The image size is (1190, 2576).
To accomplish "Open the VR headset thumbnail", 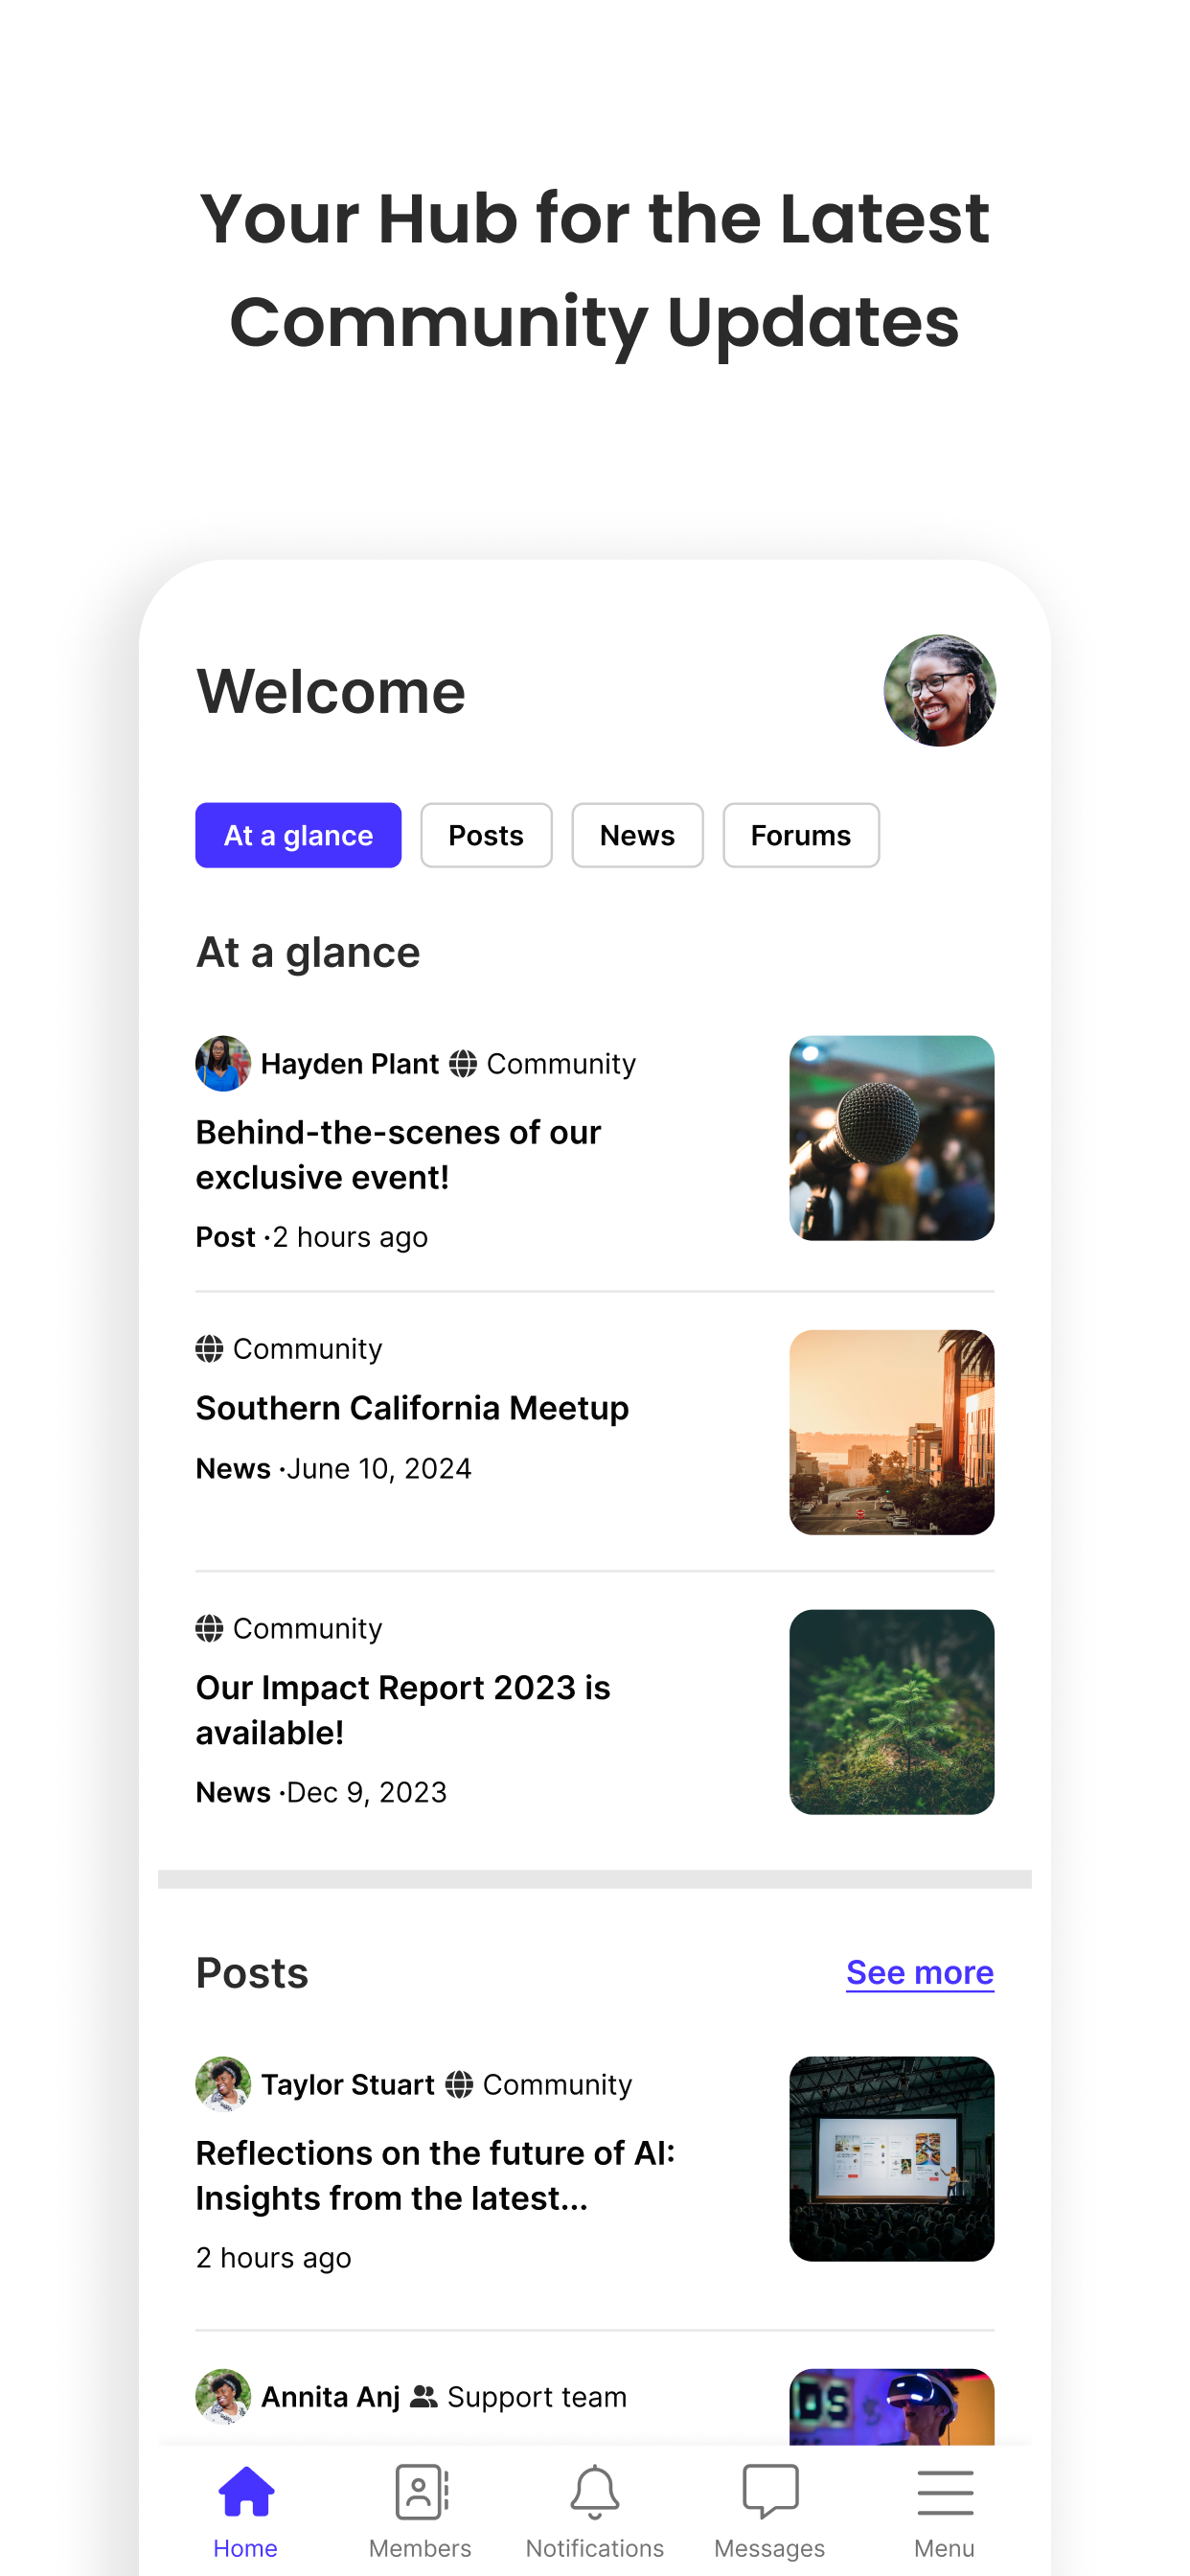I will pyautogui.click(x=892, y=2406).
